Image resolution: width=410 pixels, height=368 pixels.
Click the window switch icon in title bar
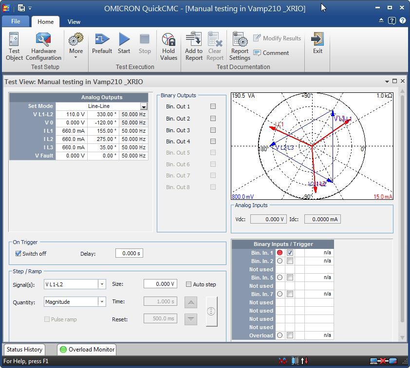pyautogui.click(x=21, y=8)
